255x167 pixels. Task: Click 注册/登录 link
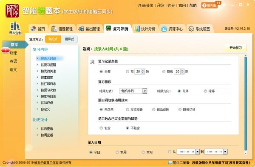click(145, 6)
